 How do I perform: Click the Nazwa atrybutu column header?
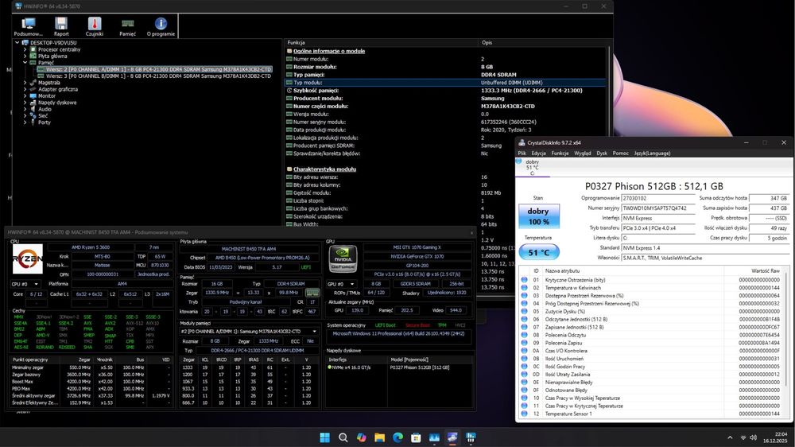pyautogui.click(x=562, y=271)
